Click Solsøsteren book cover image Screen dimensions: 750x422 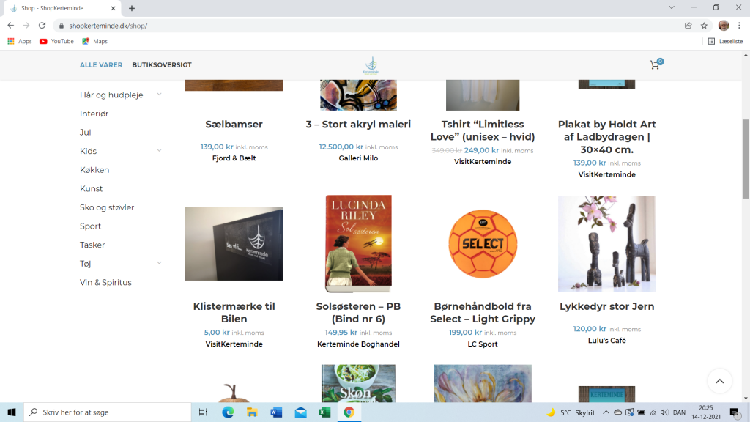click(x=358, y=243)
